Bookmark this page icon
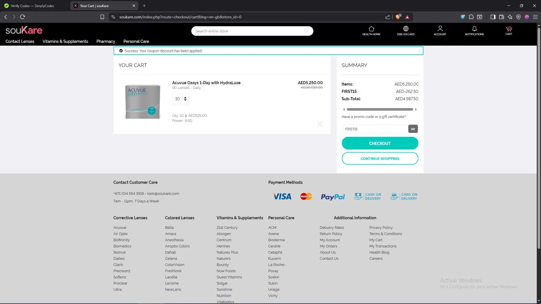 tap(102, 17)
